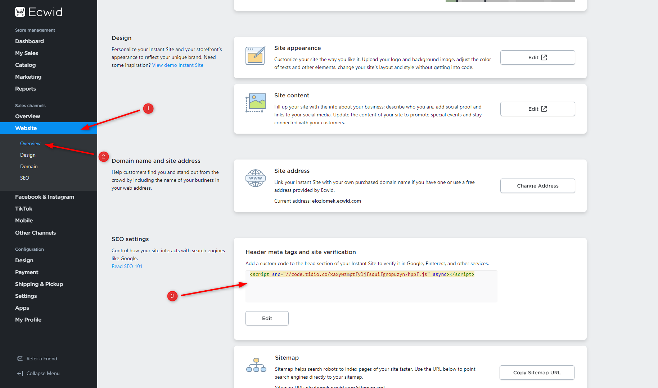Open Configuration Design page

click(24, 260)
